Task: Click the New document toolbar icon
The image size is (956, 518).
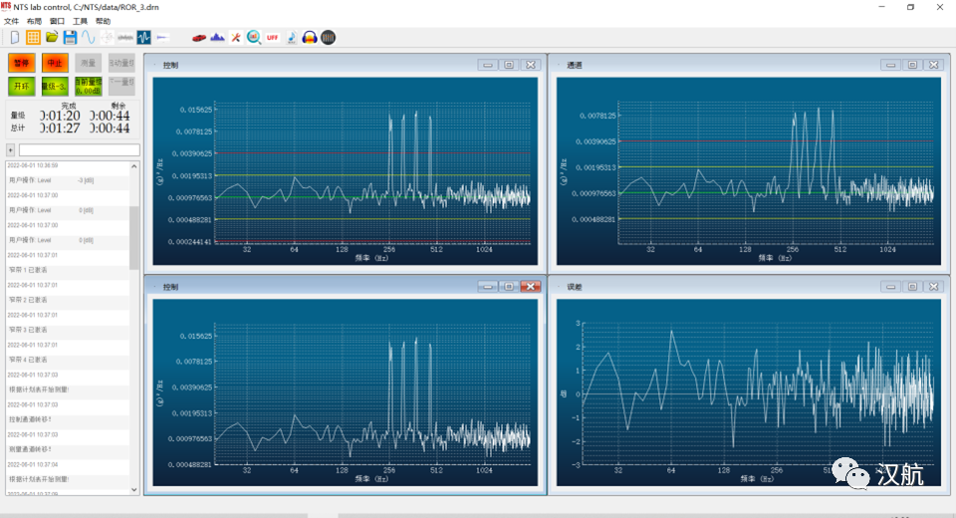Action: pos(15,37)
